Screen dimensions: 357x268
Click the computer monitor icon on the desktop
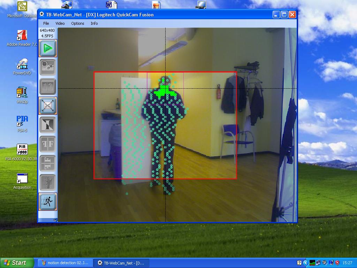pos(201,5)
